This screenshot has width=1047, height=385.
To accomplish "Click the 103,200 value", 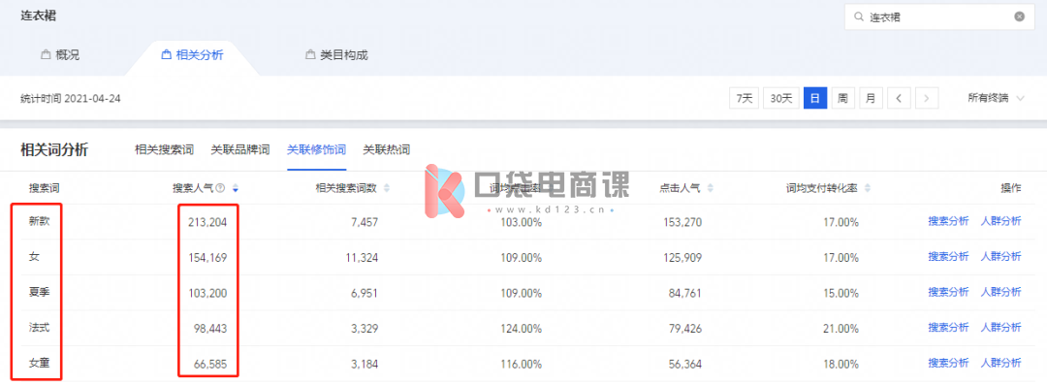I will [208, 293].
